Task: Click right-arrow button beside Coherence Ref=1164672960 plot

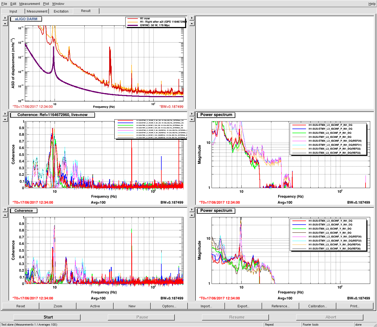Action: point(5,114)
